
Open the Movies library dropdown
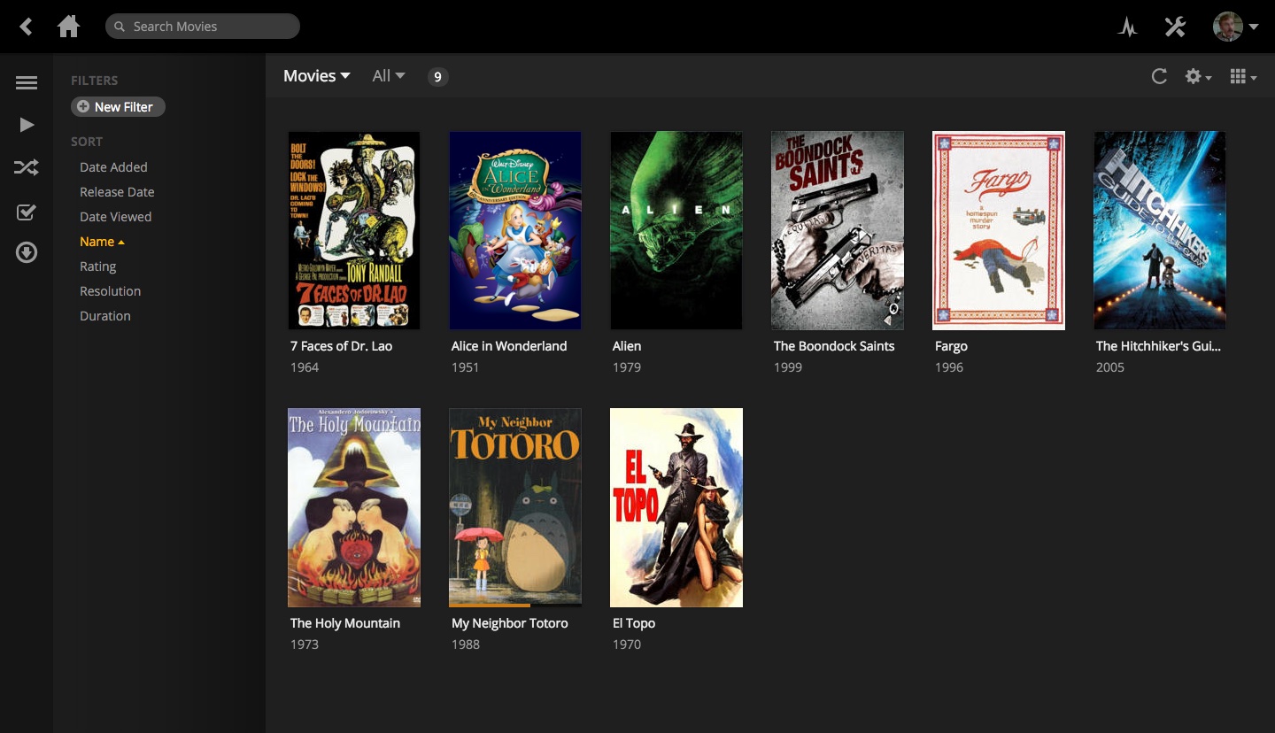pos(317,76)
